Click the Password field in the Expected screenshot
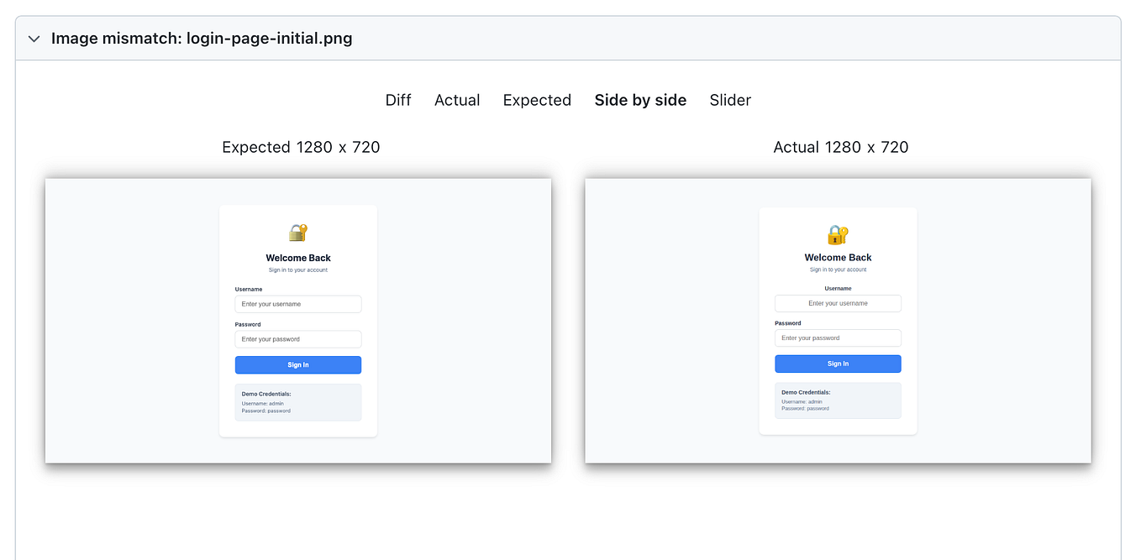The image size is (1141, 560). [298, 339]
